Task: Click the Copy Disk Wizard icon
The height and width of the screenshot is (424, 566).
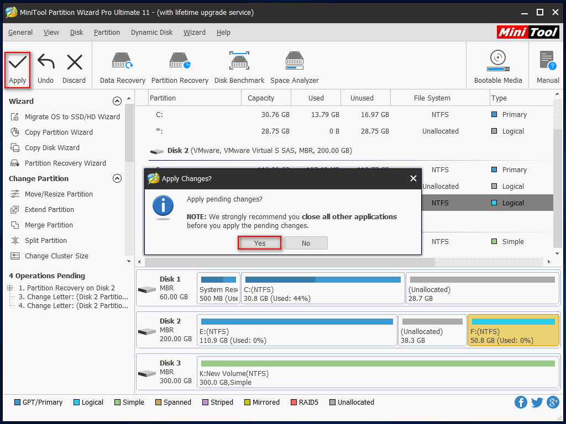Action: click(15, 148)
